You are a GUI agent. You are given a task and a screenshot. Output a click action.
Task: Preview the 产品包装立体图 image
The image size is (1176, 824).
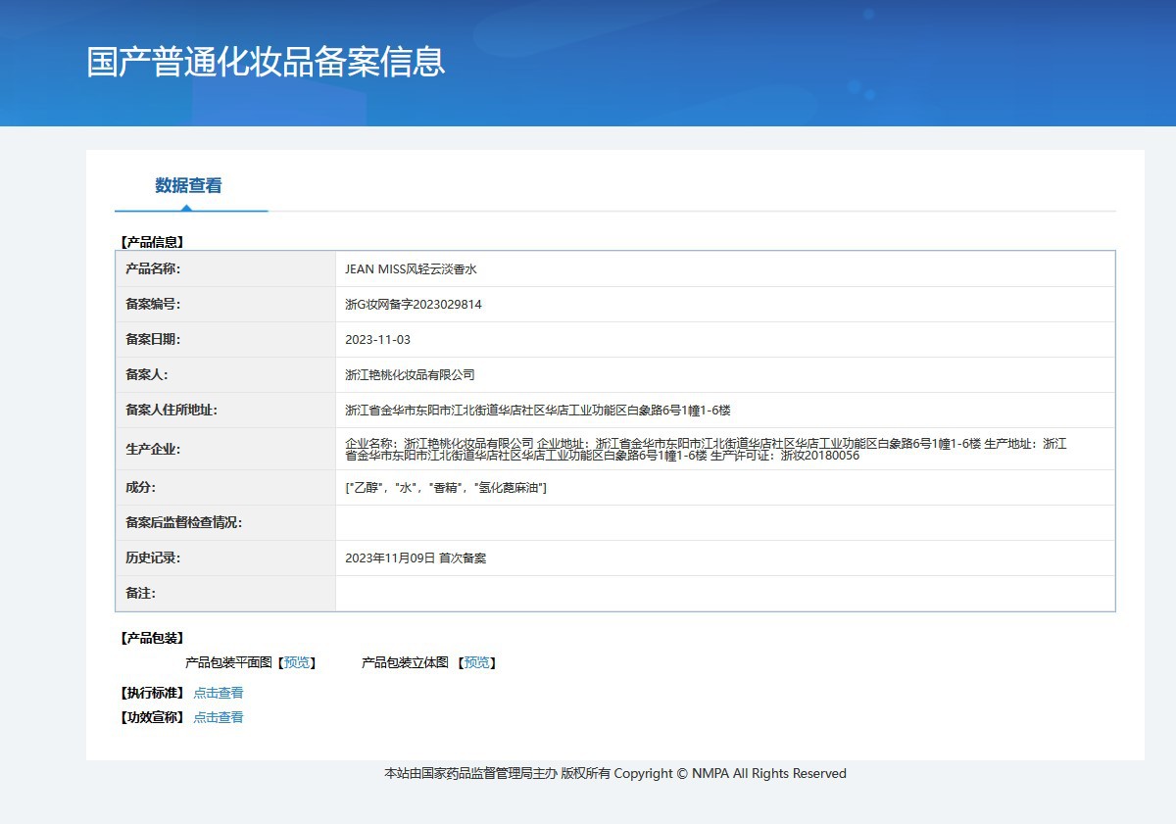tap(477, 663)
